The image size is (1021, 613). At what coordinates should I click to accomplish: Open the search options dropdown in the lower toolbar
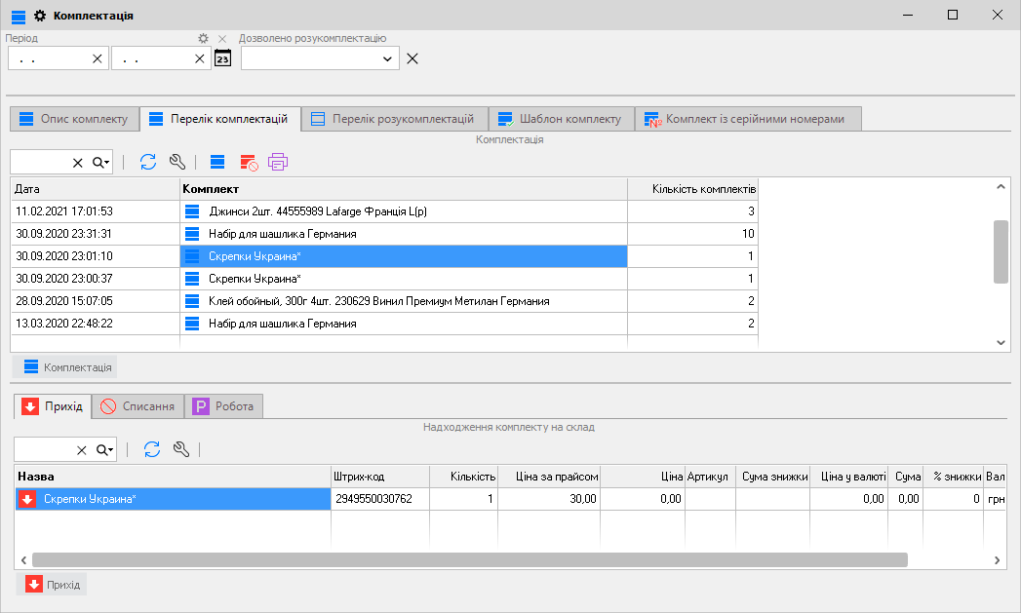pyautogui.click(x=105, y=449)
